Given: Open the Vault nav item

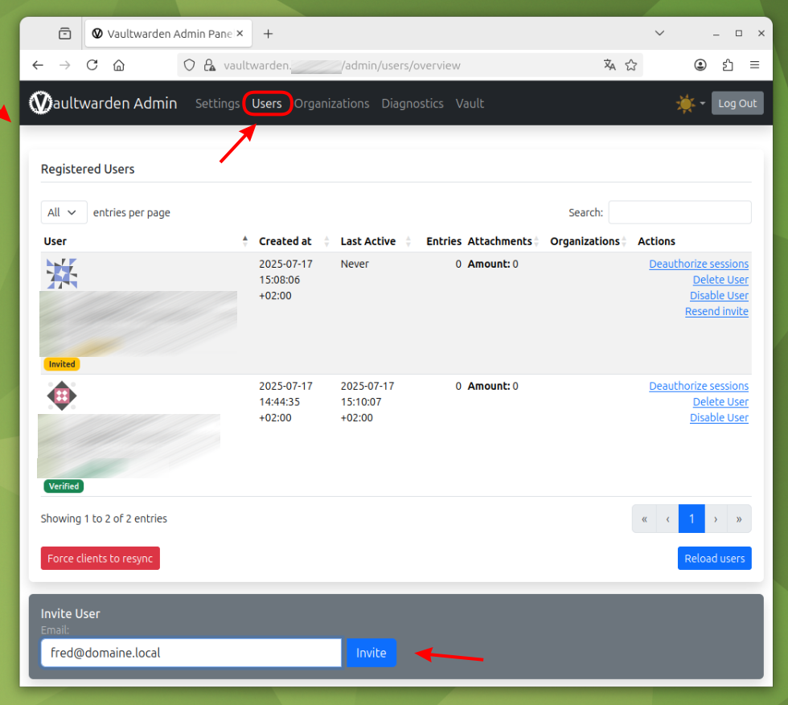Looking at the screenshot, I should (470, 104).
